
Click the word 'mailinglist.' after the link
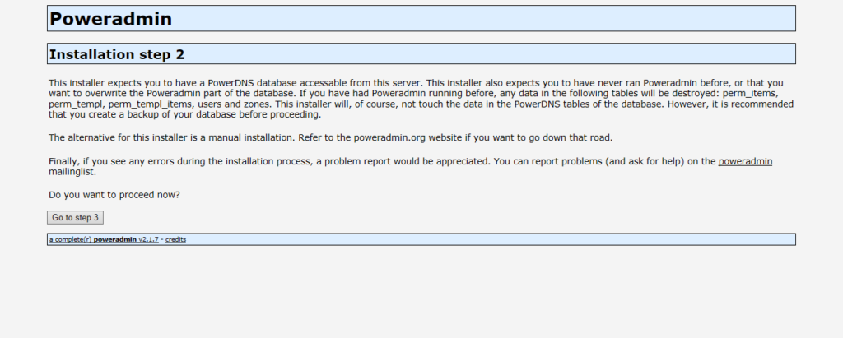(72, 172)
